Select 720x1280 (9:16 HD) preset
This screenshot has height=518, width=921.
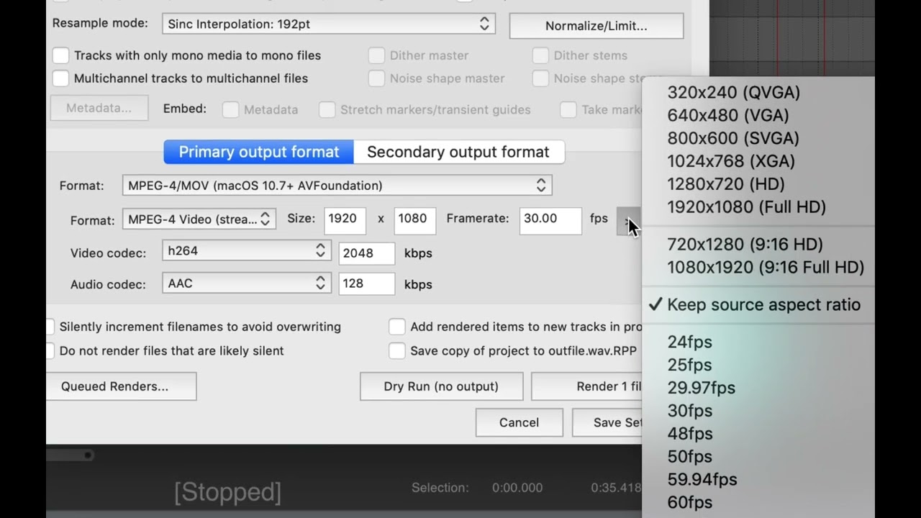(x=758, y=245)
